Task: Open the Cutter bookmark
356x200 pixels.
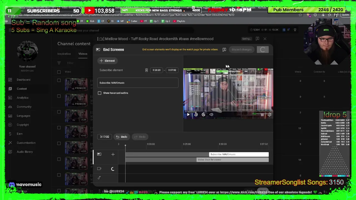Action: (x=132, y=21)
